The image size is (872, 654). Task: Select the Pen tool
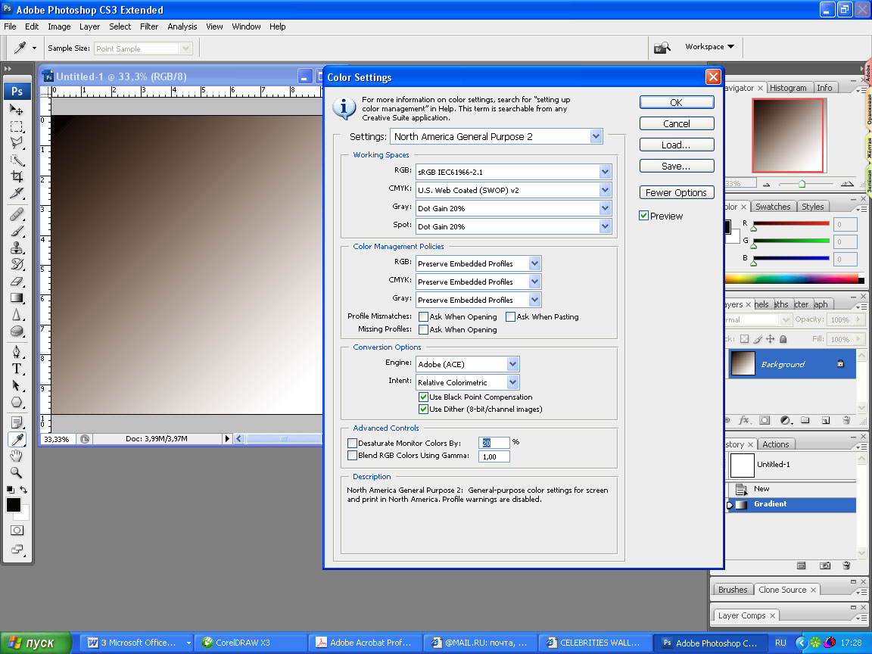pos(17,351)
